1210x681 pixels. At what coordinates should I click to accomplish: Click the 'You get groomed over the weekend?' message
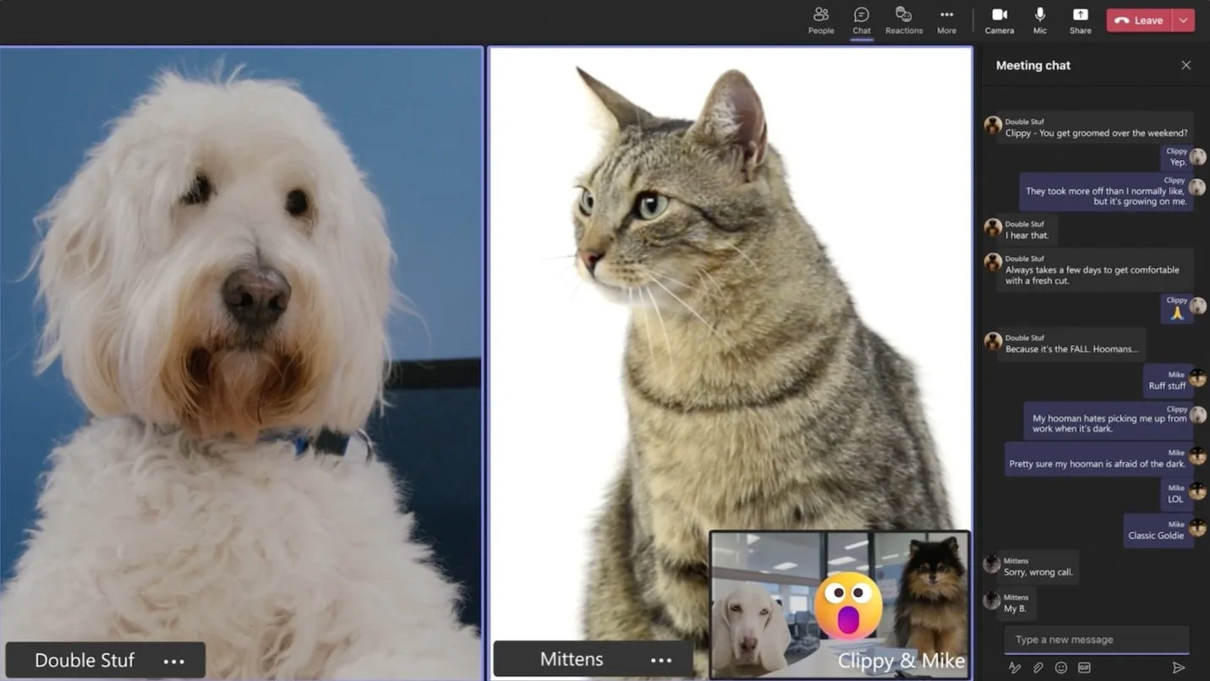pos(1096,128)
